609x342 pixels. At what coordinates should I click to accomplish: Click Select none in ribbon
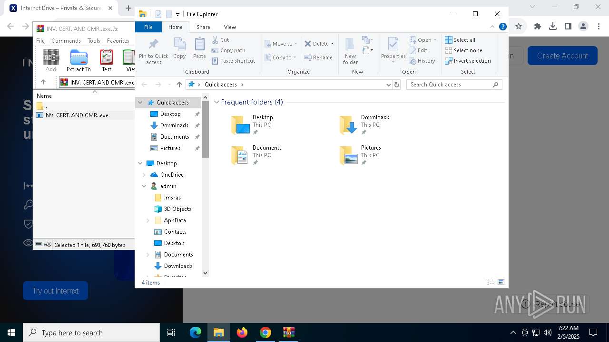(463, 50)
